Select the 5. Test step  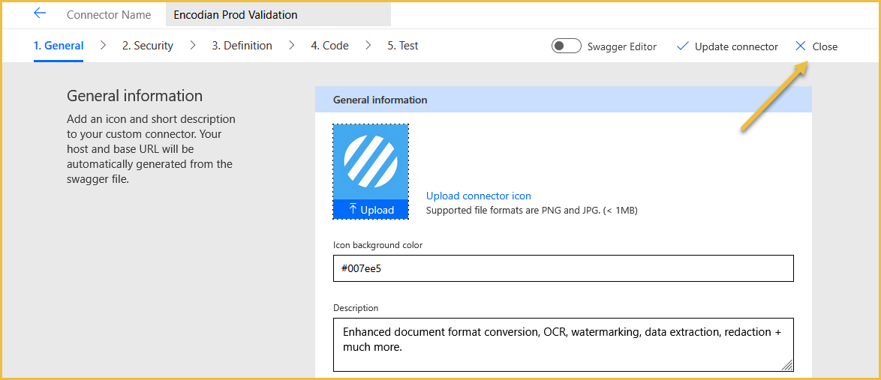coord(403,46)
